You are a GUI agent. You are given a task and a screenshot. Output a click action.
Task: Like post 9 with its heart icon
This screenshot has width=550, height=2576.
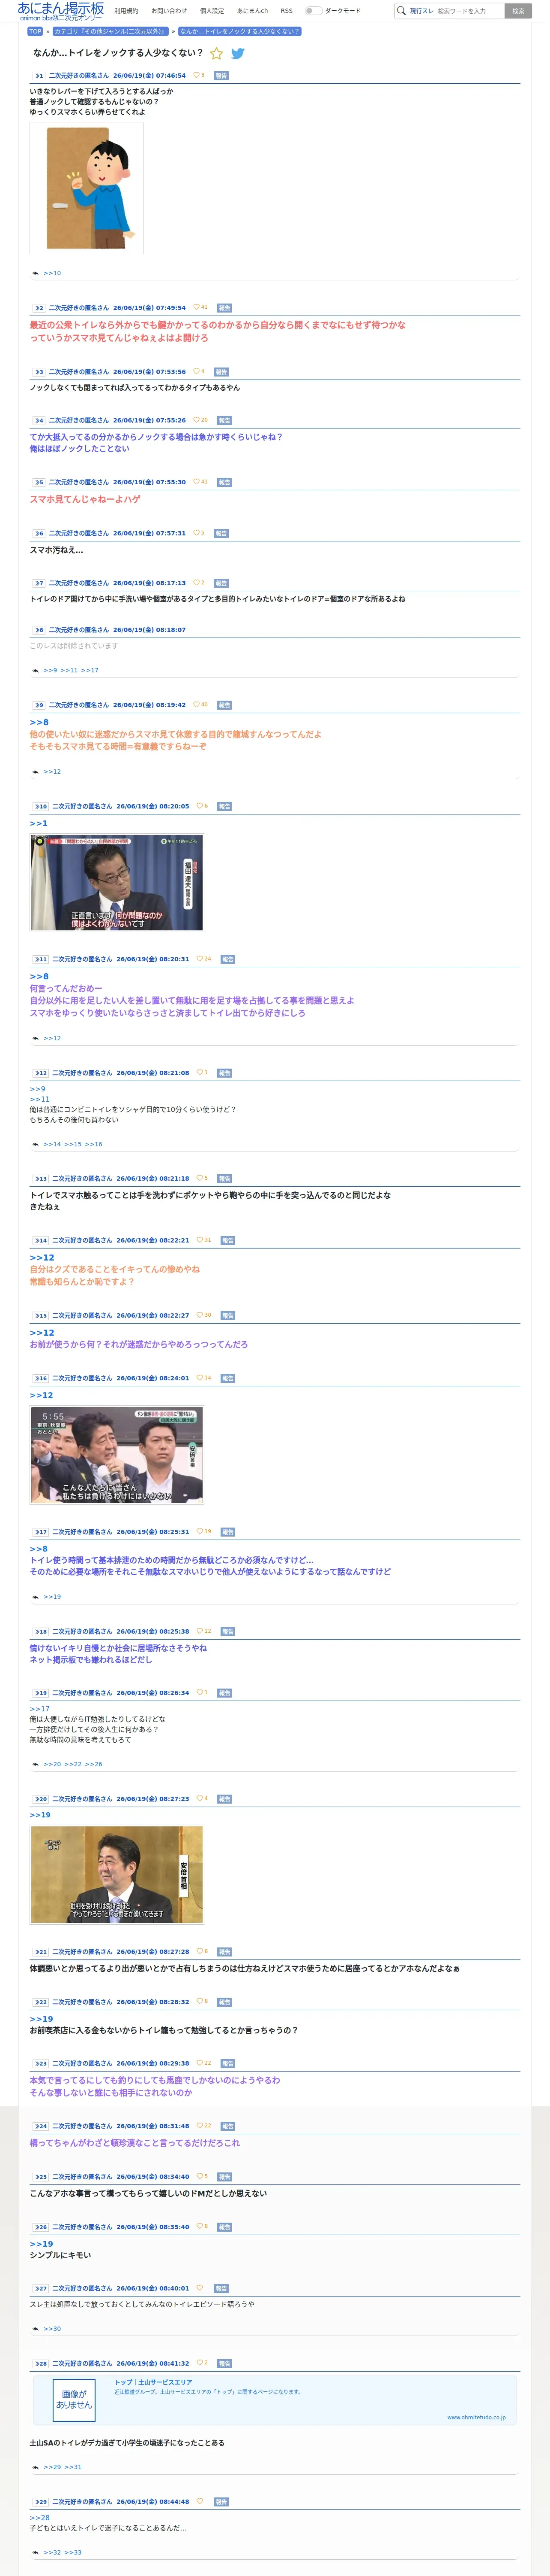(x=197, y=705)
